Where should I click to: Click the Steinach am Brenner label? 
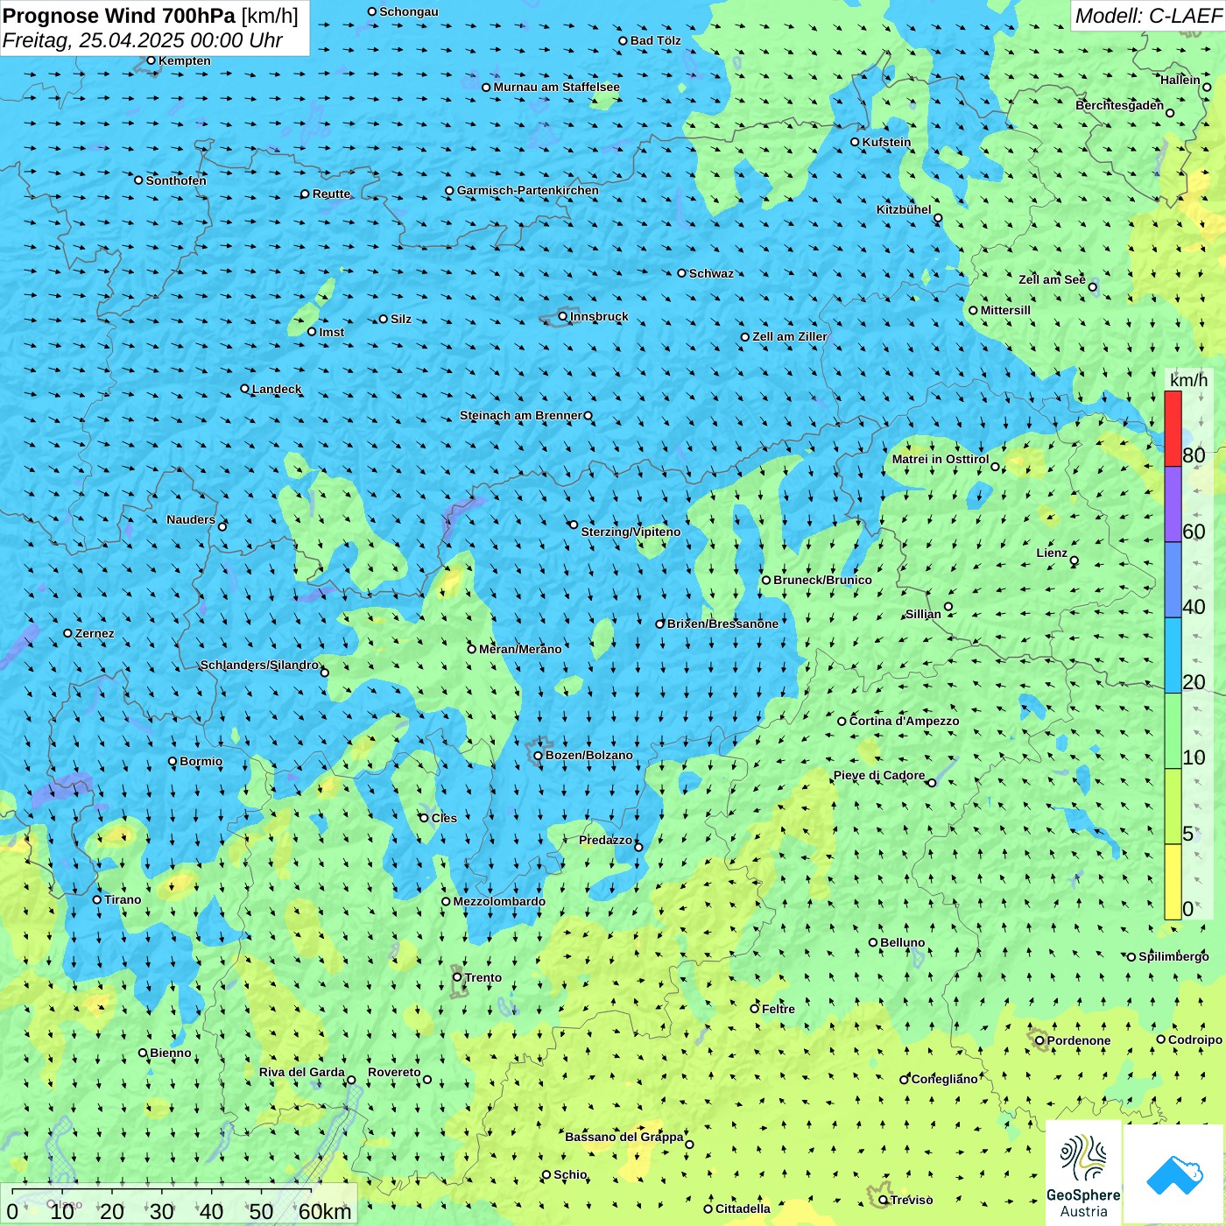[520, 415]
